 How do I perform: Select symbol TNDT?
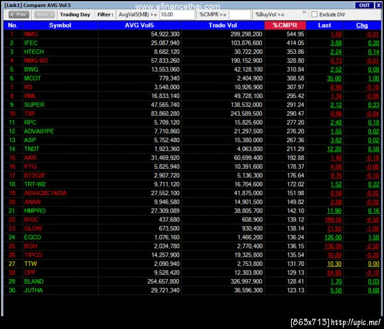(31, 148)
